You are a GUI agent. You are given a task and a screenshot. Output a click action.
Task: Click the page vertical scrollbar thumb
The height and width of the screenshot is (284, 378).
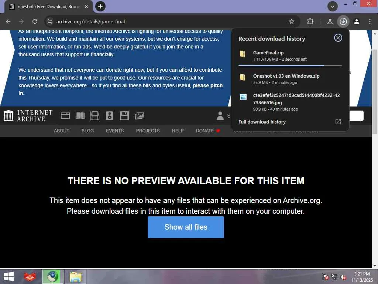pyautogui.click(x=375, y=91)
